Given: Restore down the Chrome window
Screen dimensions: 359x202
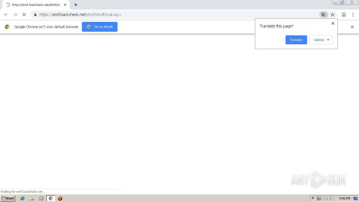Looking at the screenshot, I should tap(342, 2).
